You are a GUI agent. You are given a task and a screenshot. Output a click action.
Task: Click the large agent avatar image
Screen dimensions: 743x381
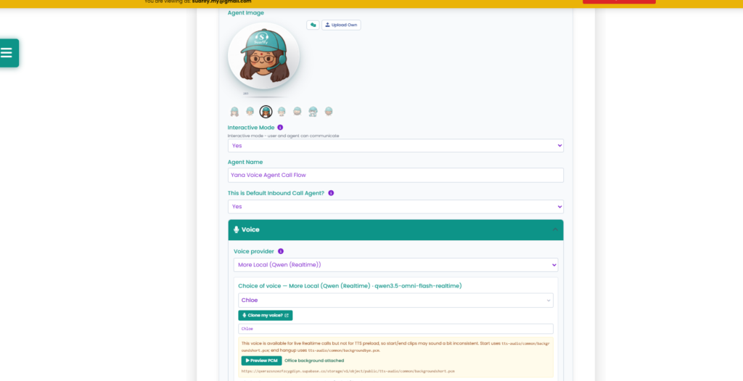pos(264,56)
